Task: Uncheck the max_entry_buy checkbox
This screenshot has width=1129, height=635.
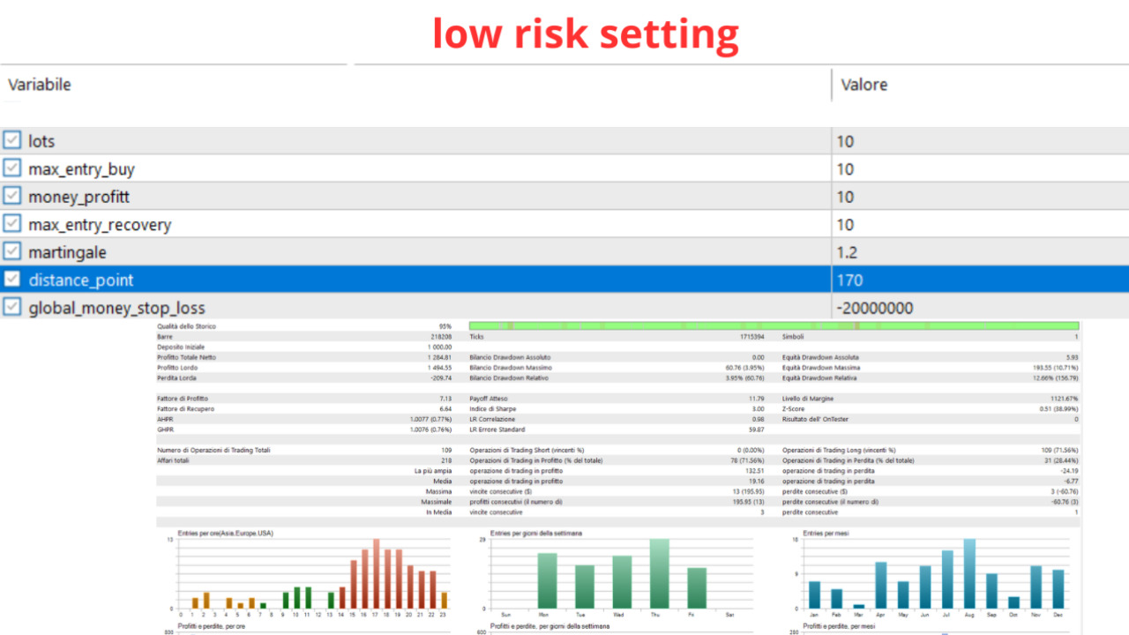Action: tap(11, 168)
